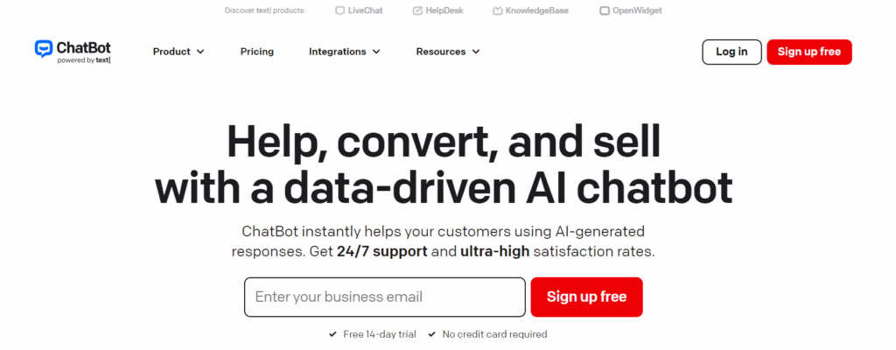Image resolution: width=896 pixels, height=350 pixels.
Task: Expand the Product dropdown chevron
Action: pyautogui.click(x=200, y=52)
